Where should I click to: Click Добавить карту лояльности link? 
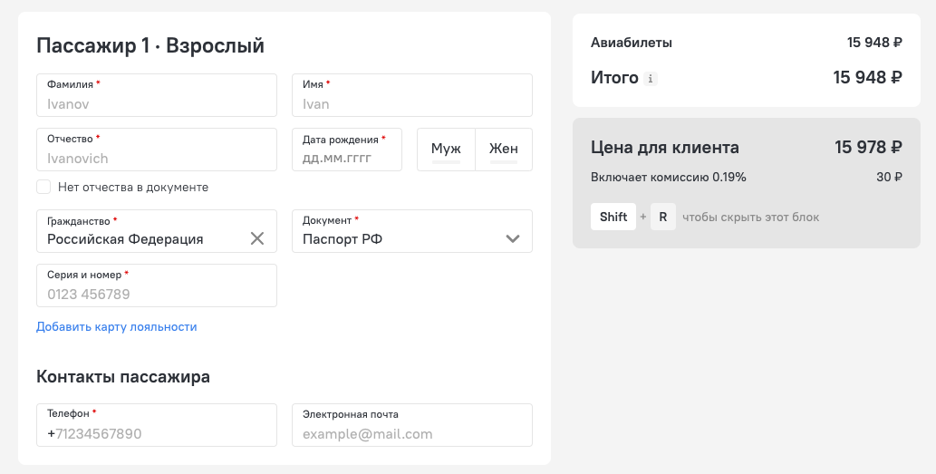pos(116,326)
